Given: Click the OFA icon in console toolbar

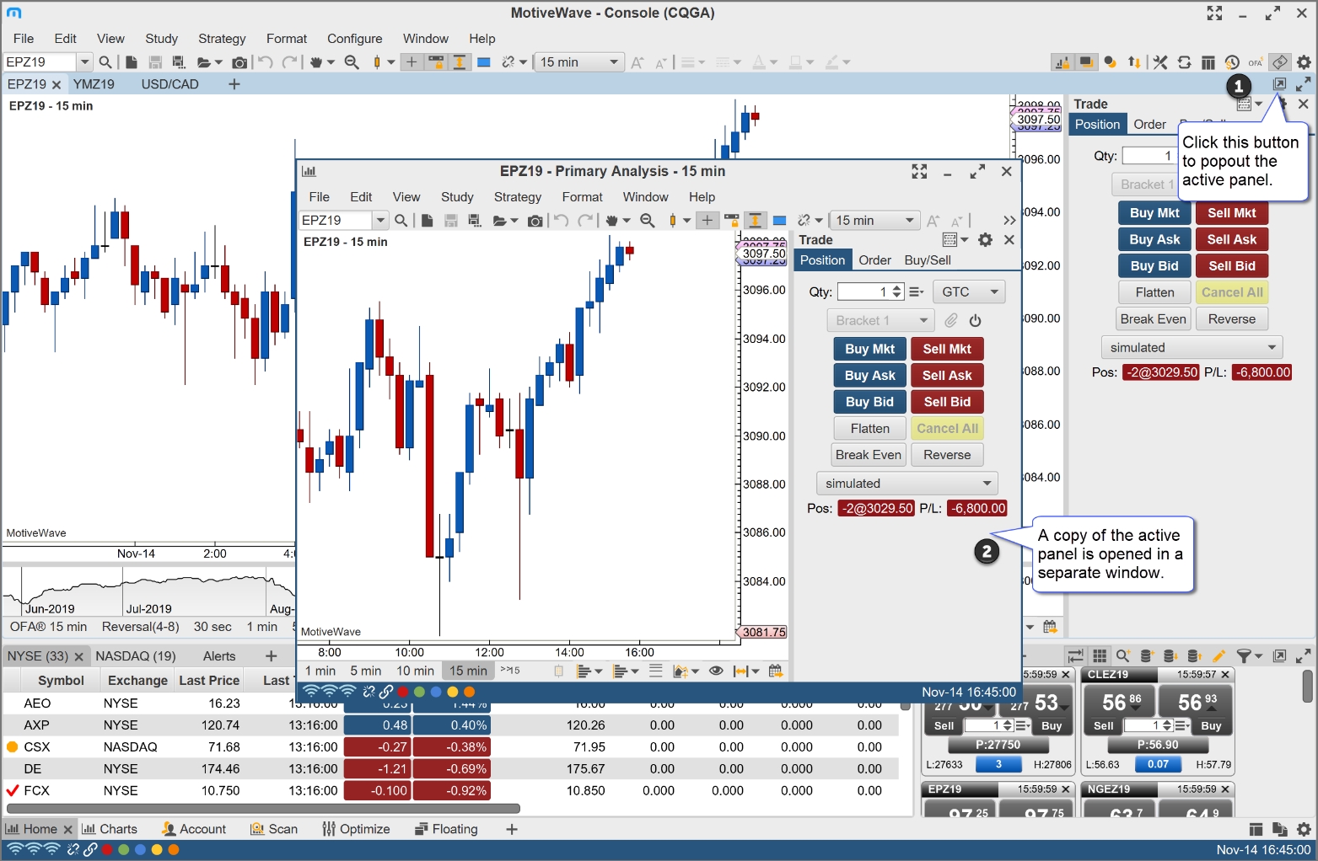Looking at the screenshot, I should point(1256,62).
